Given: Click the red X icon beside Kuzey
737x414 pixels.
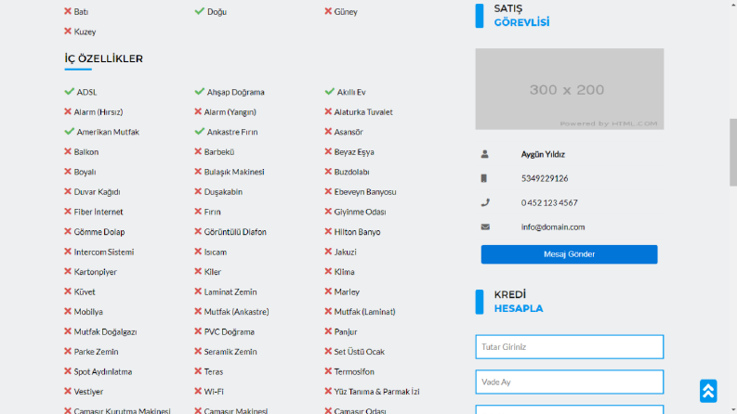Looking at the screenshot, I should (x=68, y=31).
